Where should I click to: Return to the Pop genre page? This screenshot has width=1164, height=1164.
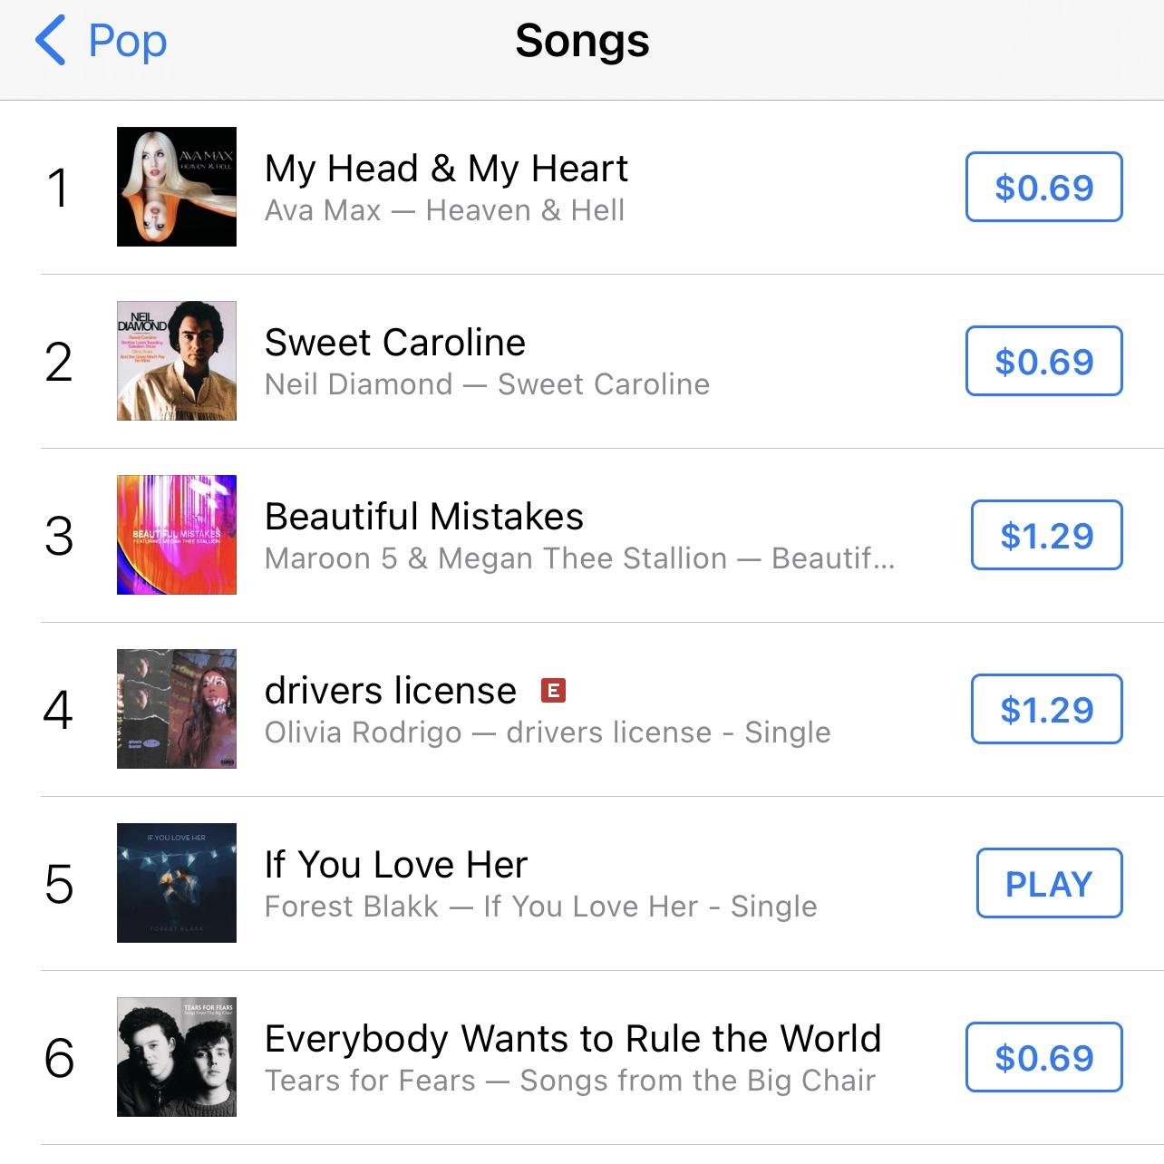pos(102,40)
